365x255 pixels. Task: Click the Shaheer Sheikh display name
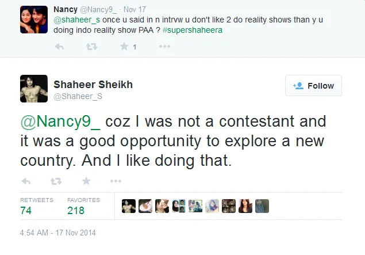point(93,85)
